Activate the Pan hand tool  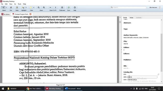pyautogui.click(x=11, y=7)
